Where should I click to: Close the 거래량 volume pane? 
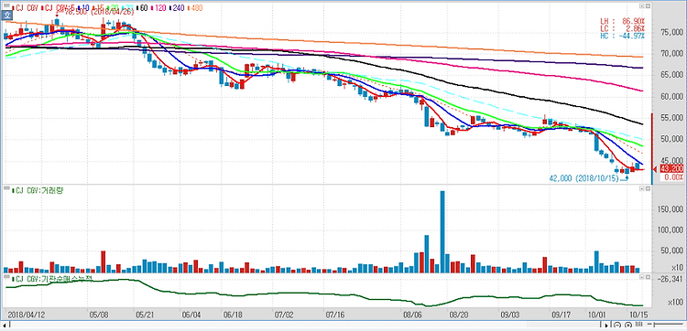[x=648, y=188]
